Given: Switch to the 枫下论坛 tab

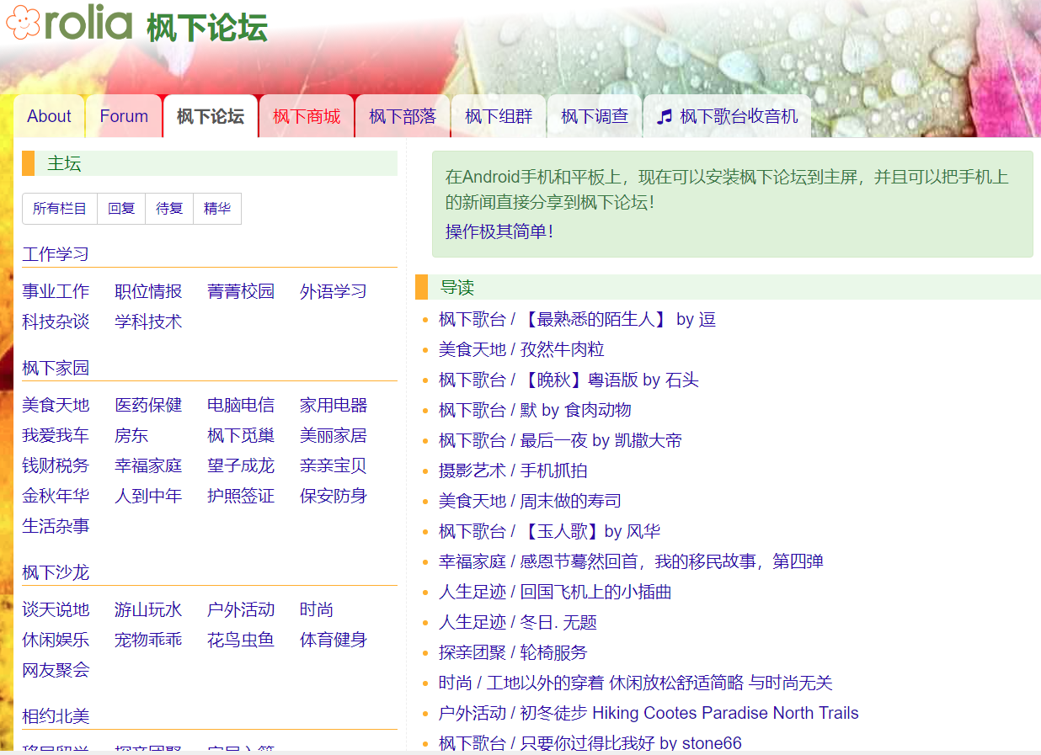Looking at the screenshot, I should 211,116.
